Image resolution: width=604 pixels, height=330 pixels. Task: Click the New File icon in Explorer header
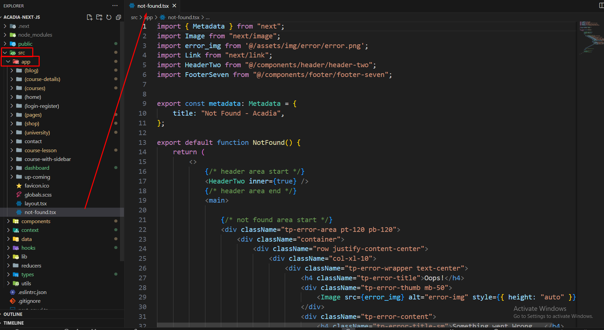tap(89, 17)
